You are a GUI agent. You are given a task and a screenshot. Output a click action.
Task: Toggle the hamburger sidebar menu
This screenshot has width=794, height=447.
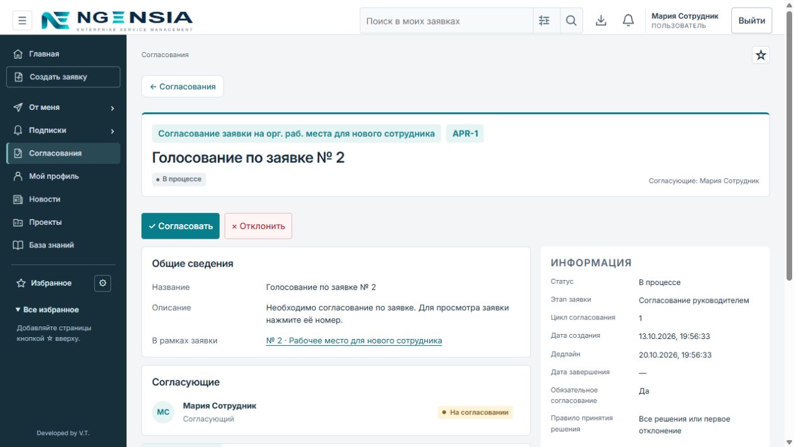click(x=22, y=21)
